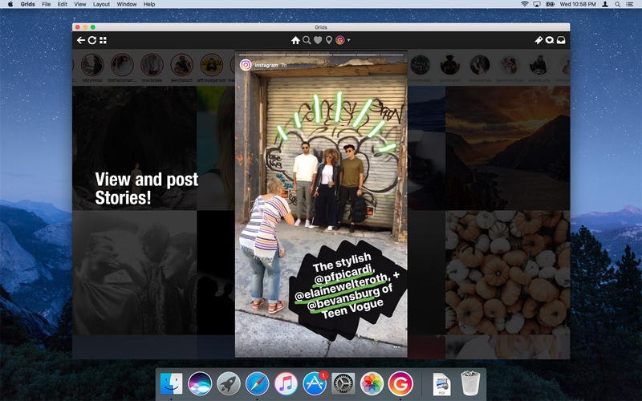Open the profile avatar in toolbar

[x=339, y=40]
